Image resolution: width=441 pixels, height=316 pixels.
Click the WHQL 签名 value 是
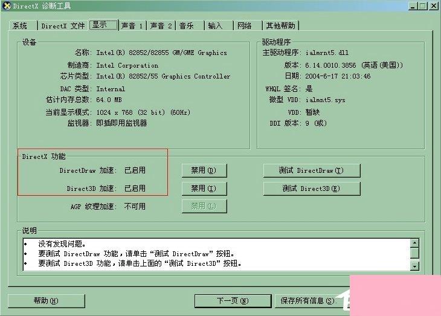click(309, 89)
